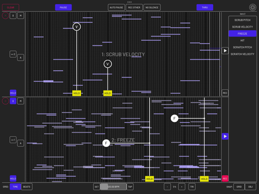Click the three-dot handle at the top
Viewport: 259px width, 194px height.
click(x=129, y=2)
